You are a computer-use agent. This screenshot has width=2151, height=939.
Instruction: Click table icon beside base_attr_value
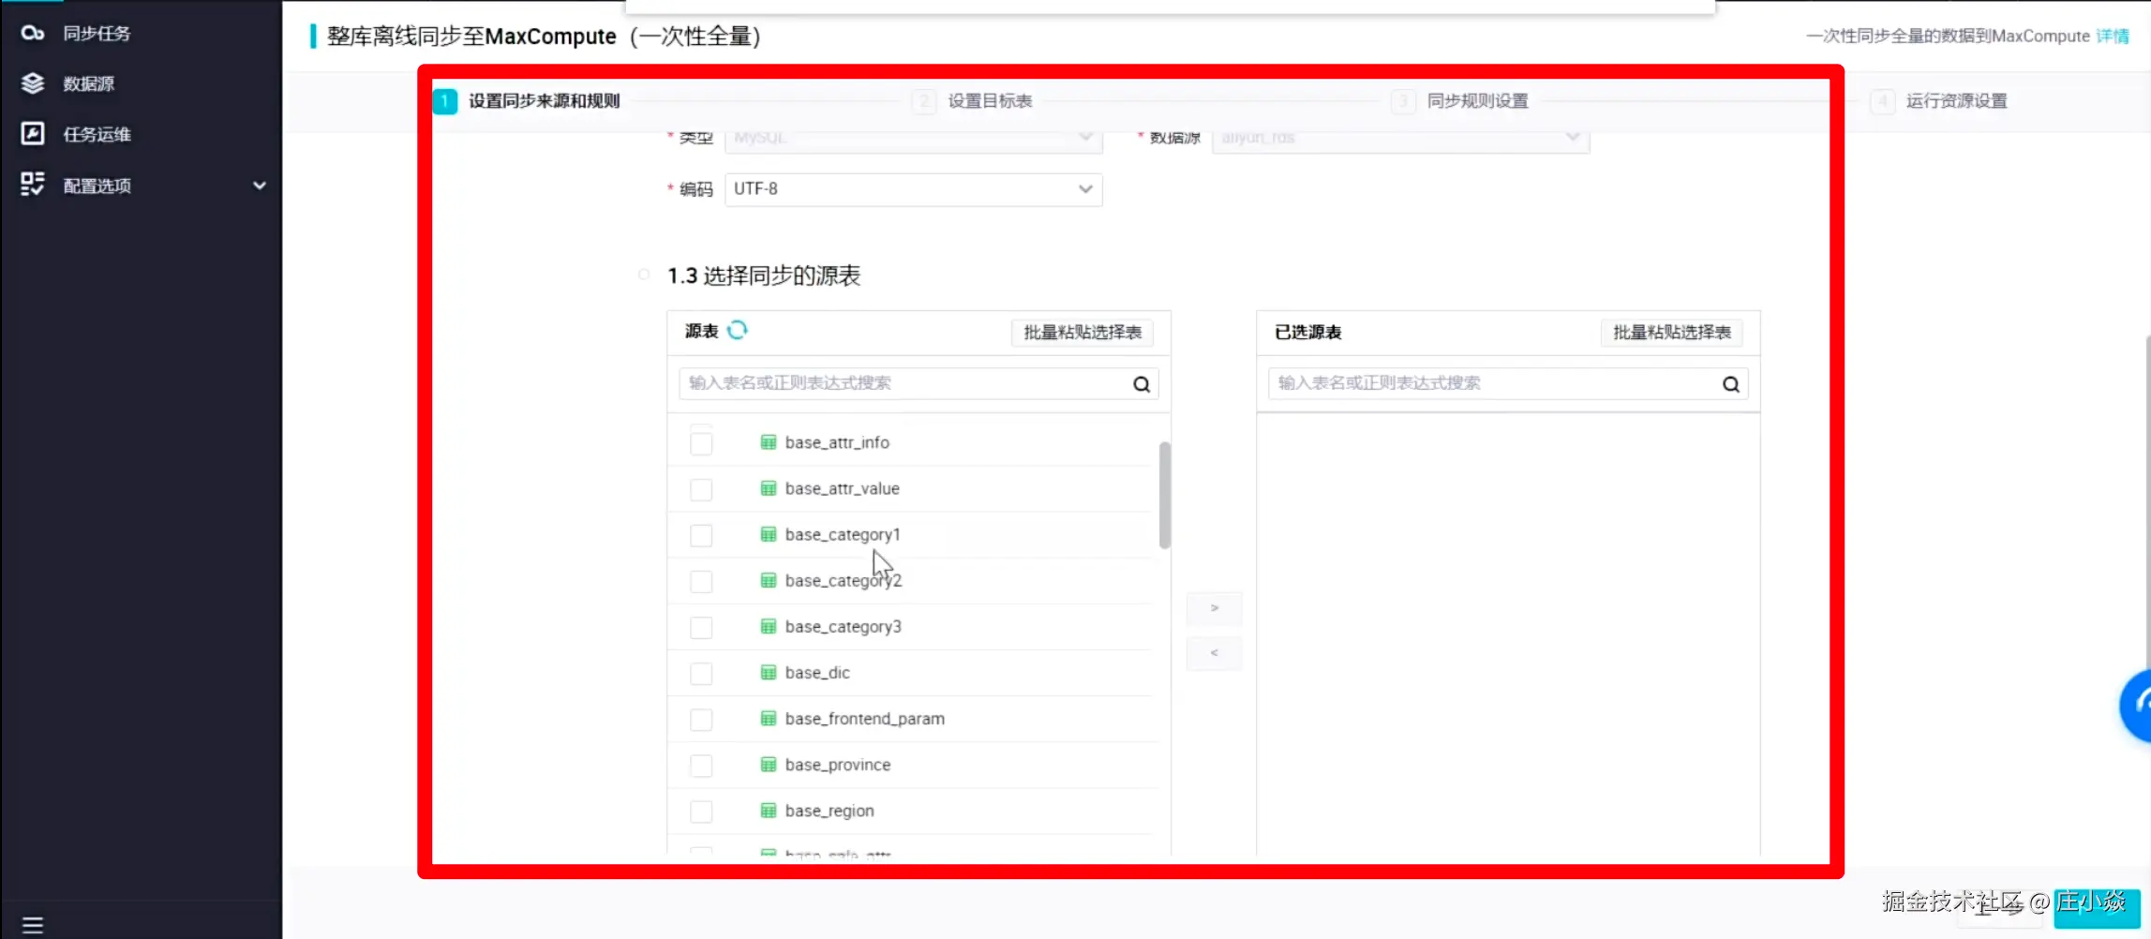pos(769,488)
